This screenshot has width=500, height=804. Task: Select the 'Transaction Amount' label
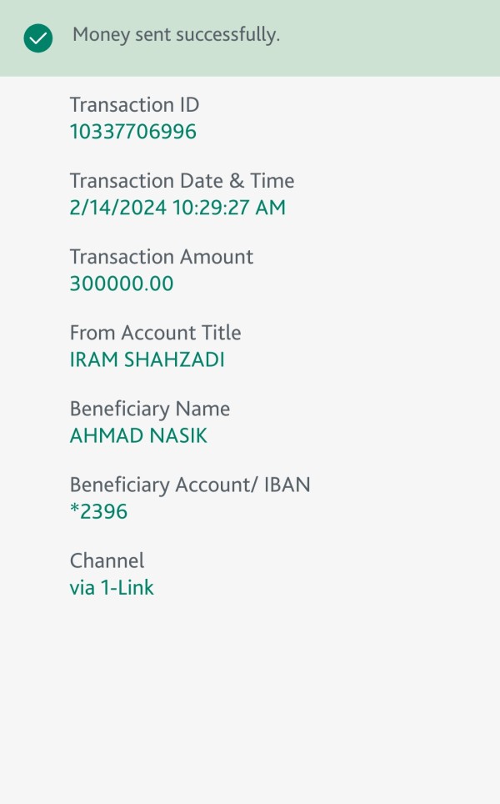(161, 257)
